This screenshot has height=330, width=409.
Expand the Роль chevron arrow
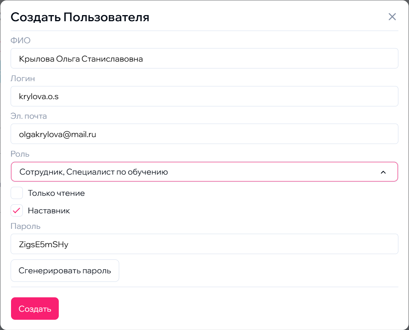pyautogui.click(x=383, y=172)
